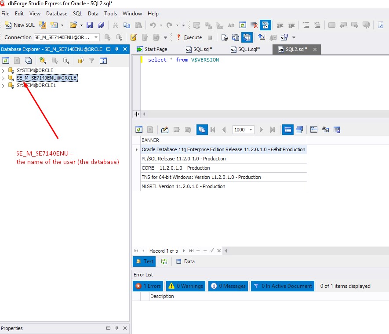The height and width of the screenshot is (334, 389).
Task: Refresh the Database Explorer
Action: pos(6,61)
